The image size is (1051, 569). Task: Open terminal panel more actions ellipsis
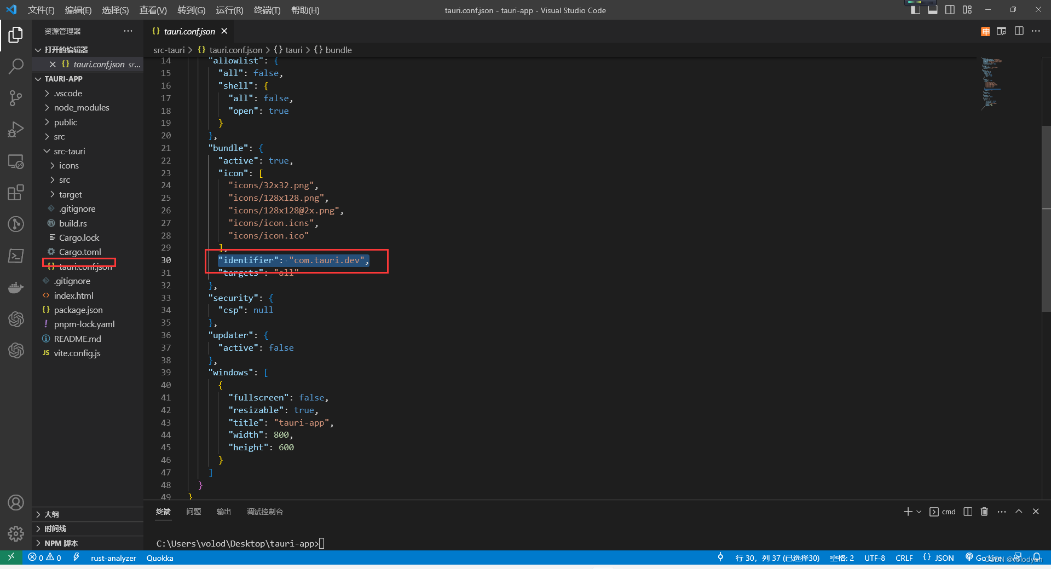[x=1002, y=512]
